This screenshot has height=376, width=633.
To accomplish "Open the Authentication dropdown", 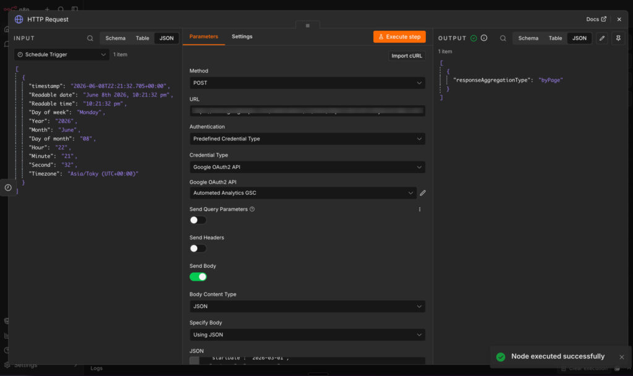I will (307, 139).
